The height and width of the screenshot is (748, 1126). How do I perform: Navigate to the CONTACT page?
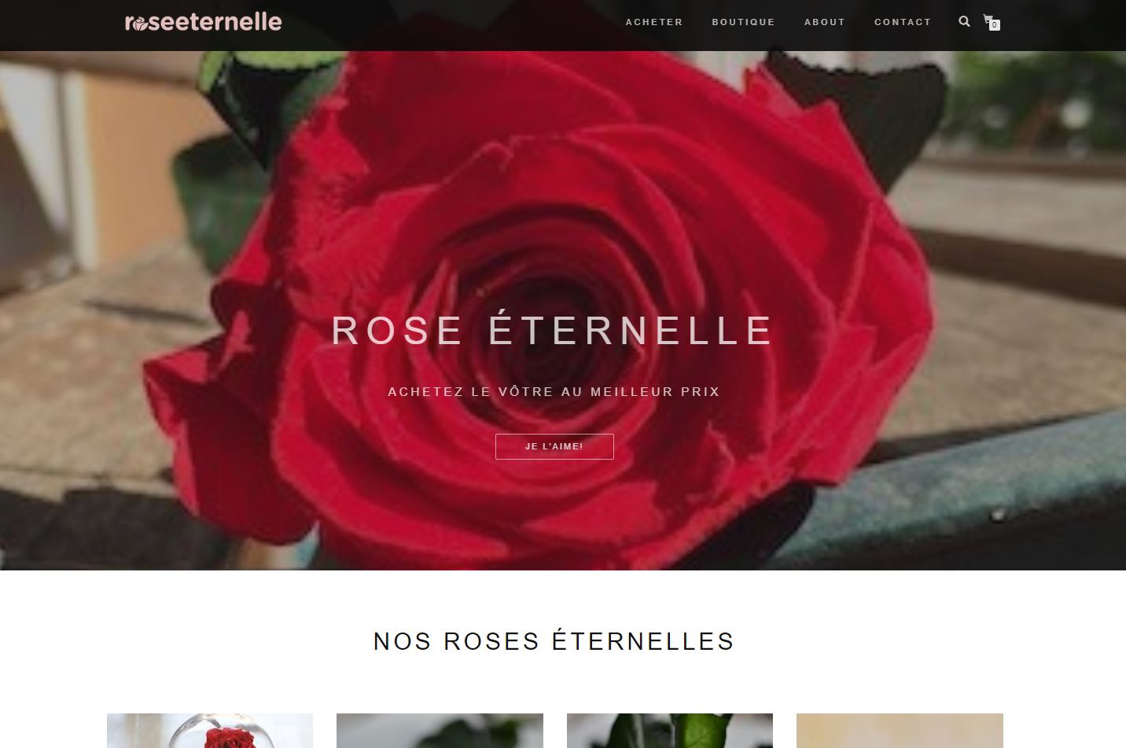pyautogui.click(x=903, y=22)
